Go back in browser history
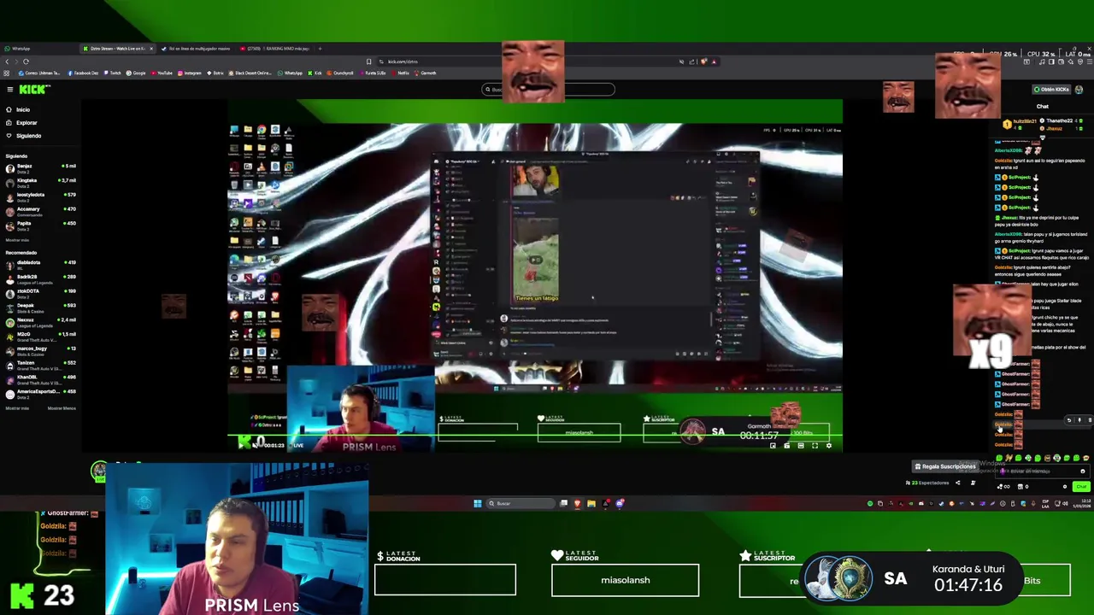The height and width of the screenshot is (615, 1094). pos(7,61)
